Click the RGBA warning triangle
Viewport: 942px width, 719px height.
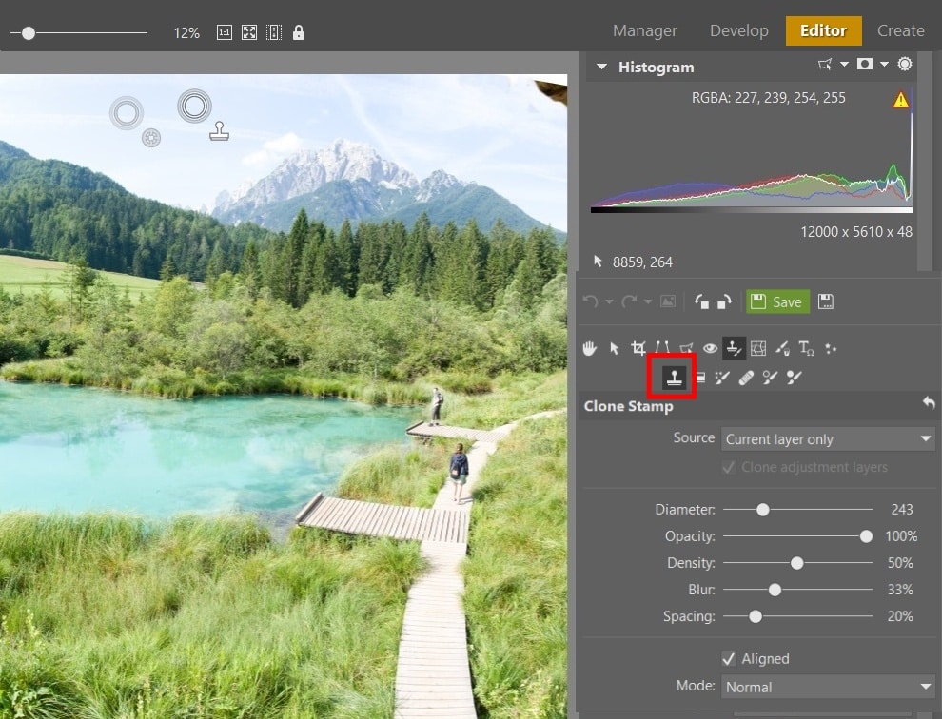click(900, 99)
